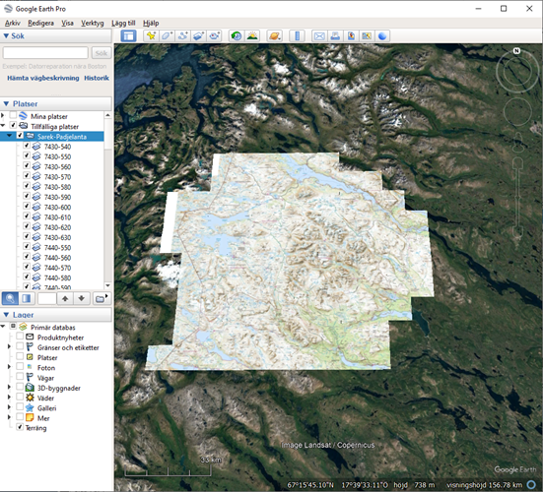
Task: Check the Mina platser checkbox
Action: (13, 115)
